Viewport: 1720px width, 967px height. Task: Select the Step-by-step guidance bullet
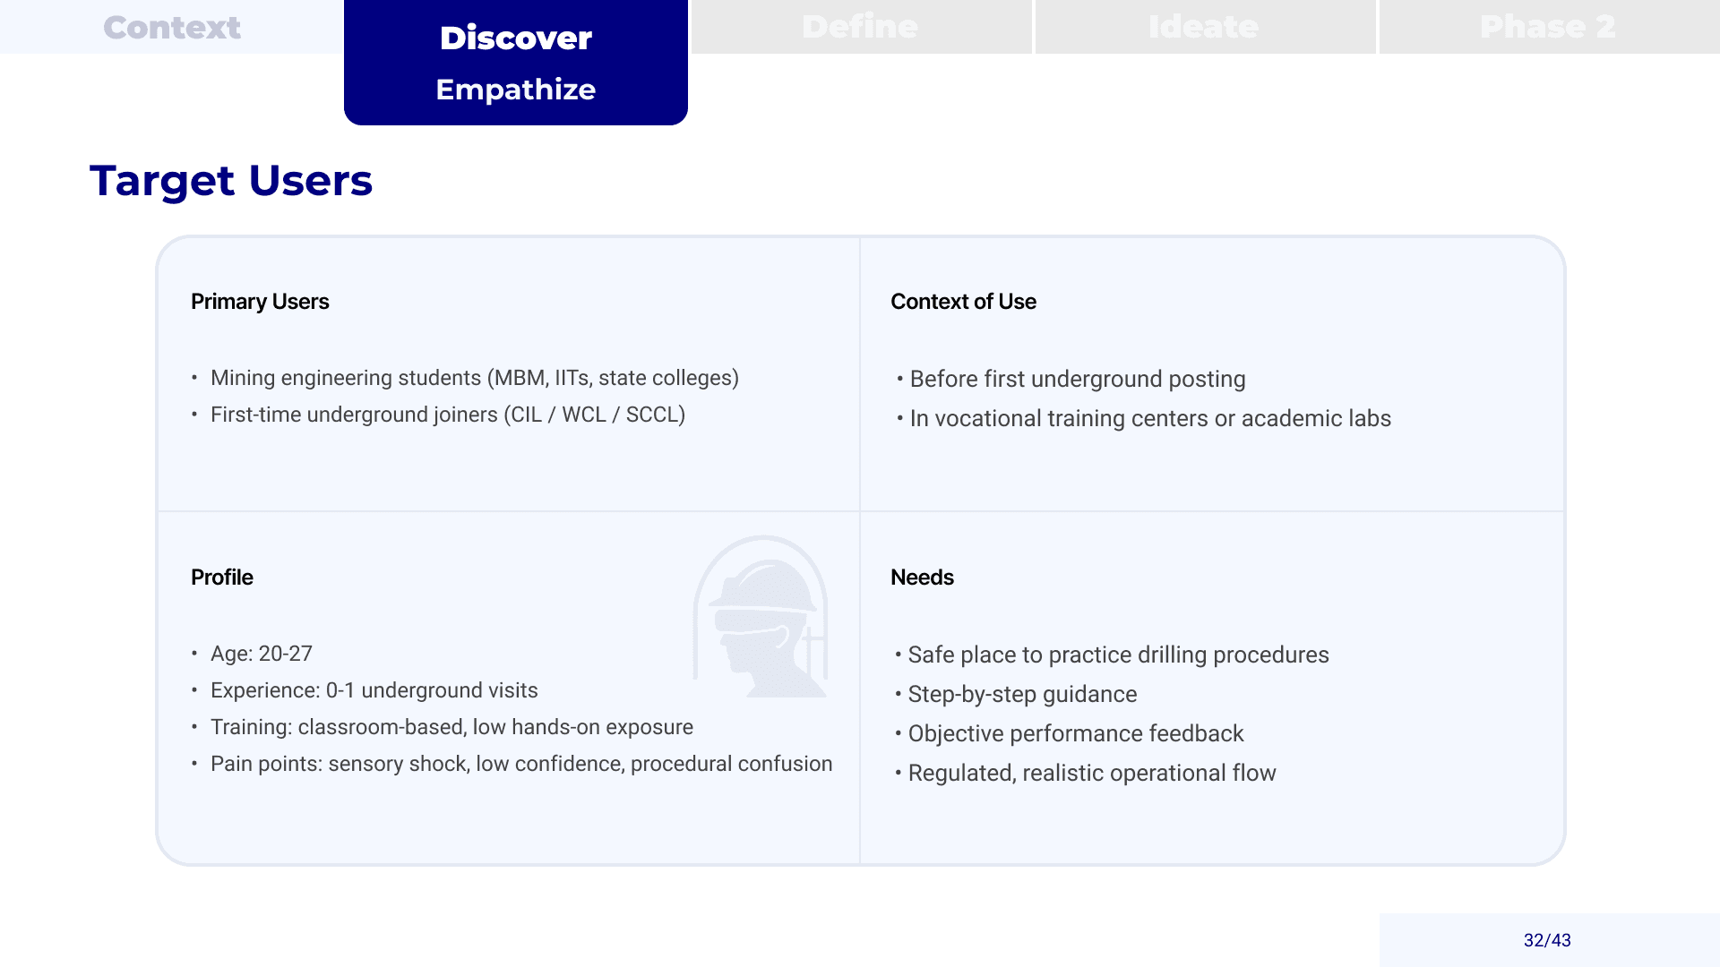pos(1021,694)
